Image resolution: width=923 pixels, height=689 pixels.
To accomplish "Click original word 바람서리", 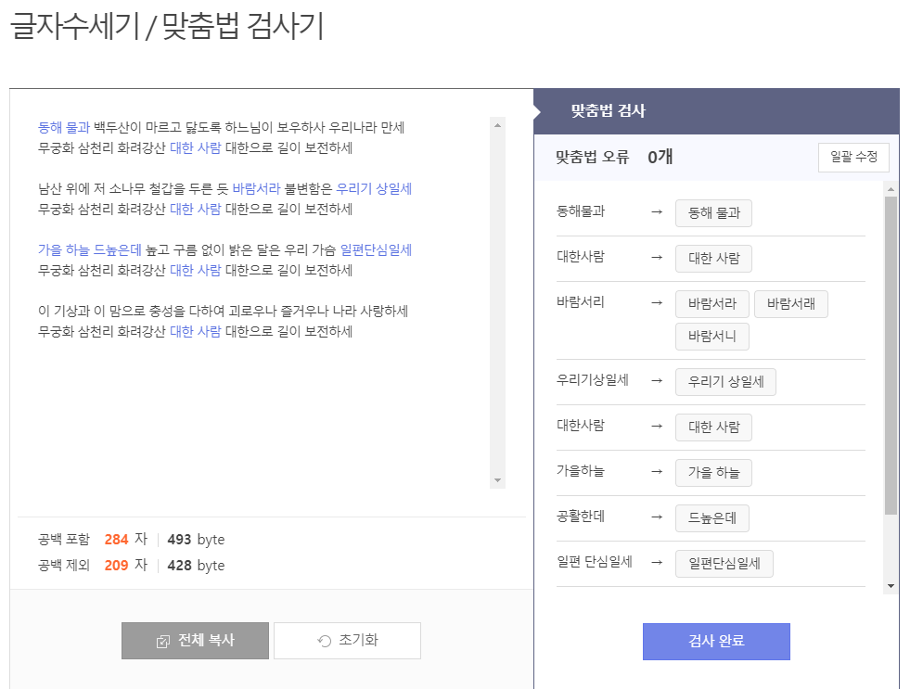I will 581,301.
